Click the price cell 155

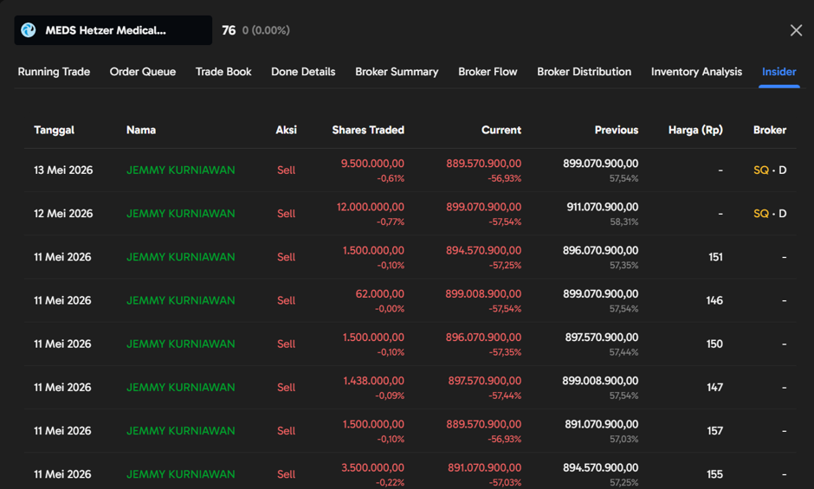tap(714, 474)
